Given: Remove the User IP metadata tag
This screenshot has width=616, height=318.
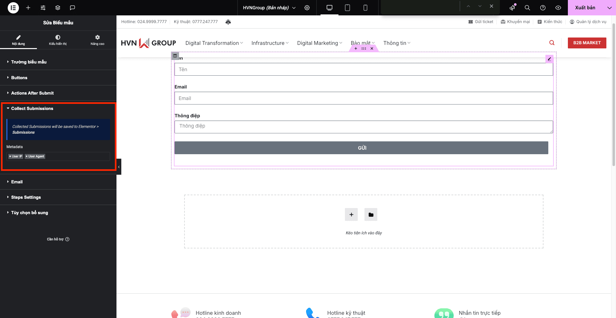Looking at the screenshot, I should (x=10, y=156).
